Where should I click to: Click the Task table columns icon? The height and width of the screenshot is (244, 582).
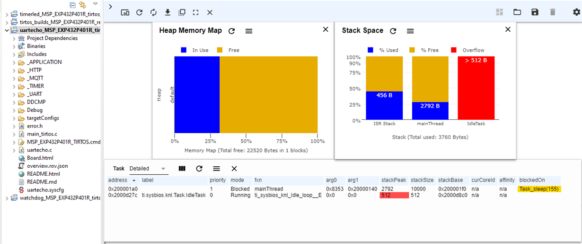tap(182, 168)
